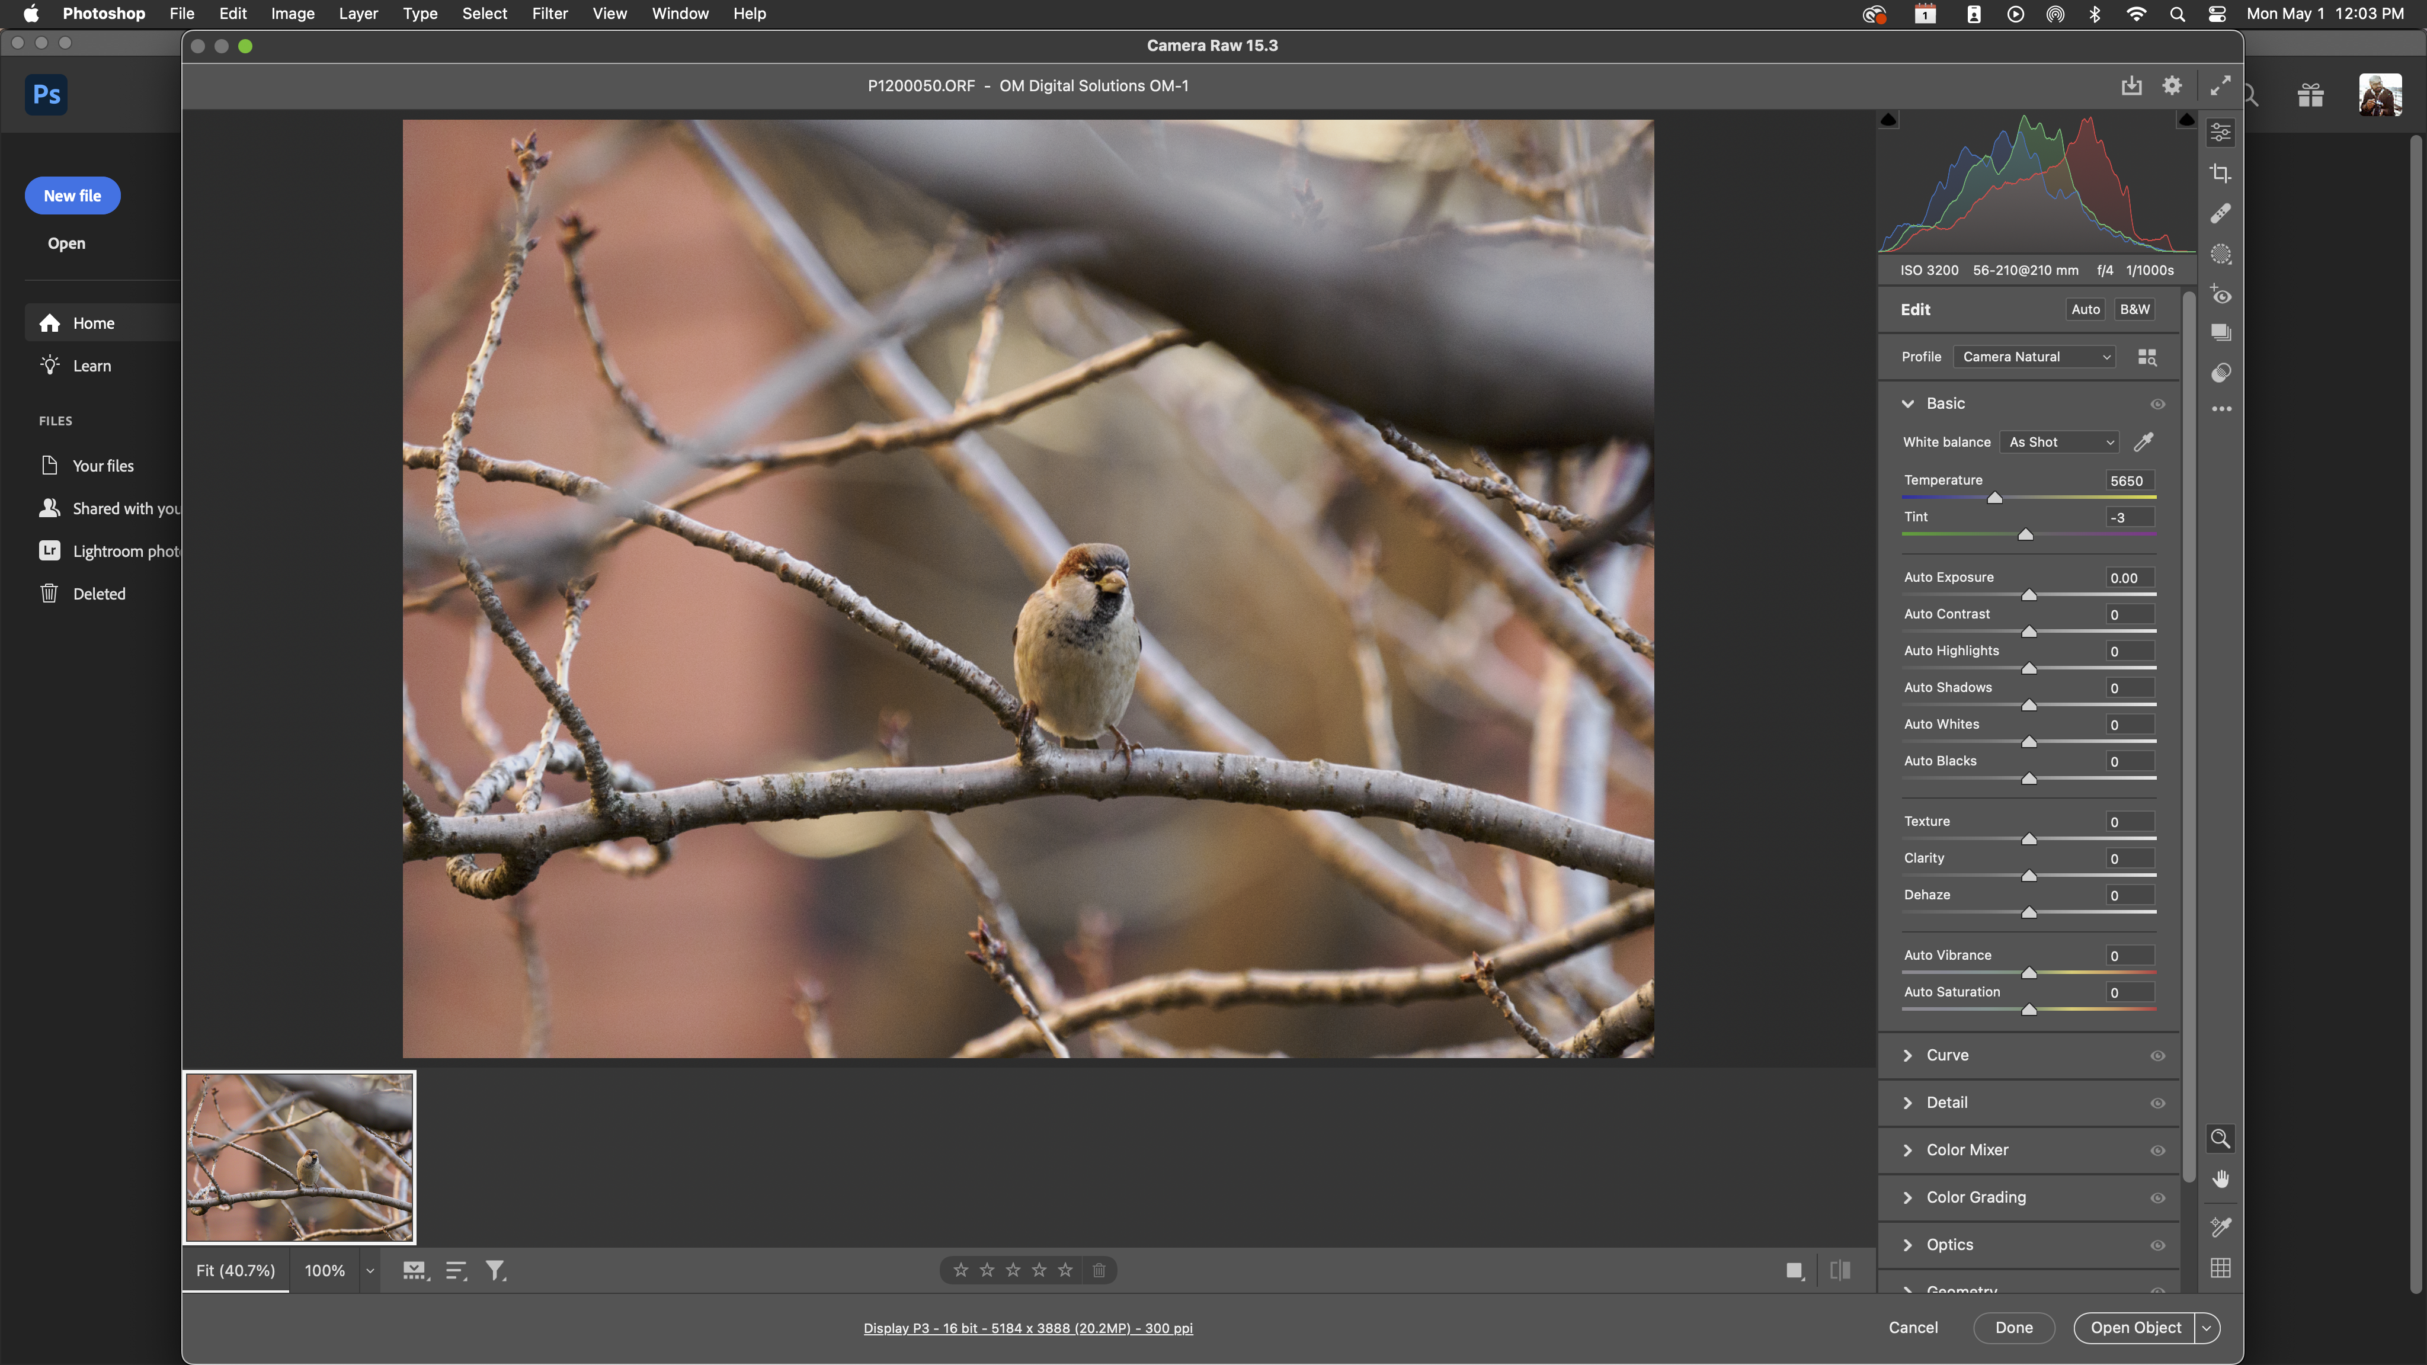The image size is (2427, 1365).
Task: Click the White Balance eyedropper
Action: (2143, 442)
